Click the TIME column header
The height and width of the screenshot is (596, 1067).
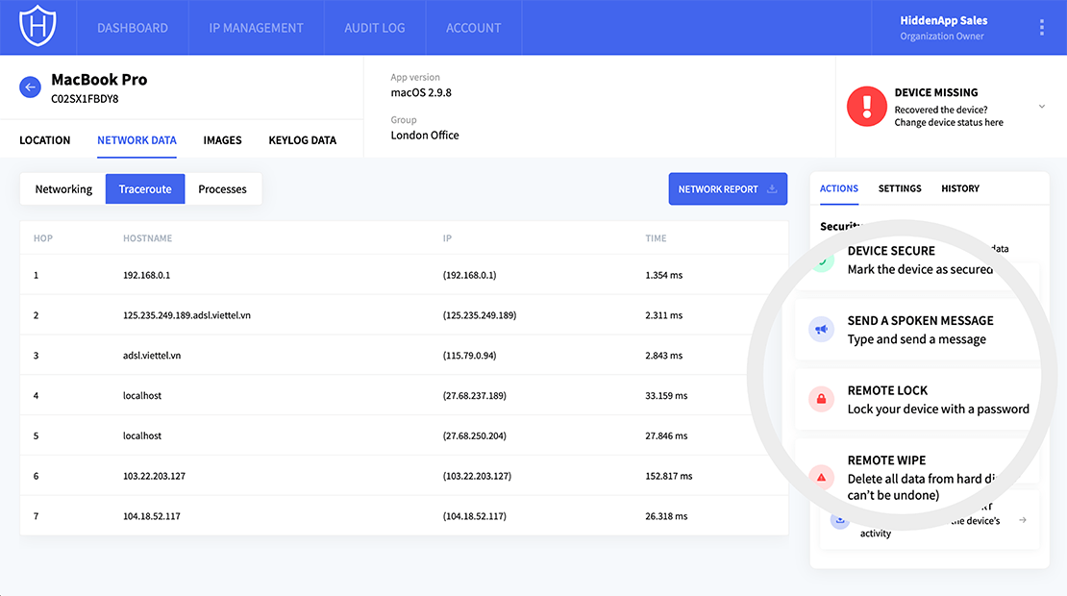[656, 238]
